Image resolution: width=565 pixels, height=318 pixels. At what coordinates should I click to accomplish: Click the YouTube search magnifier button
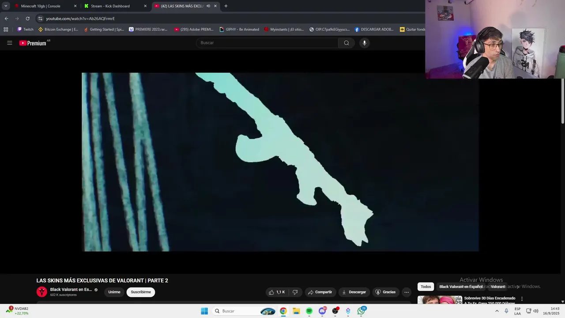(x=347, y=43)
